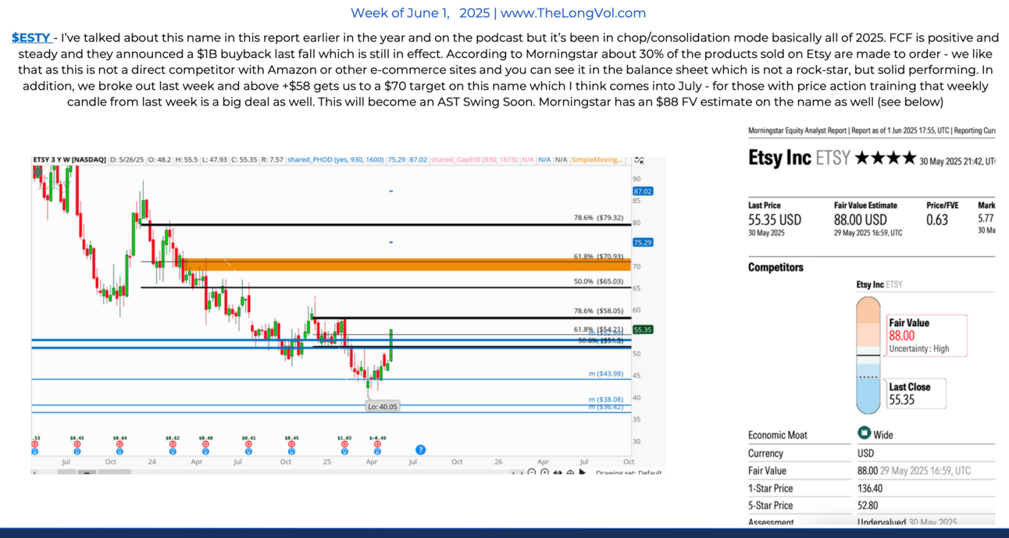Click the ETSY 3 Y W [NASDAQ] chart title

69,159
